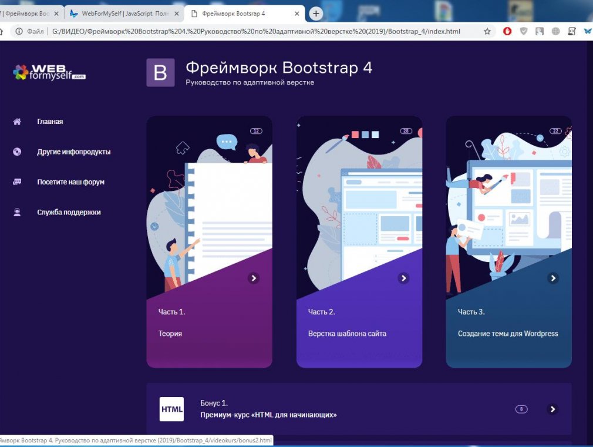The image size is (593, 447).
Task: Click the home icon beside Главная
Action: [x=17, y=122]
